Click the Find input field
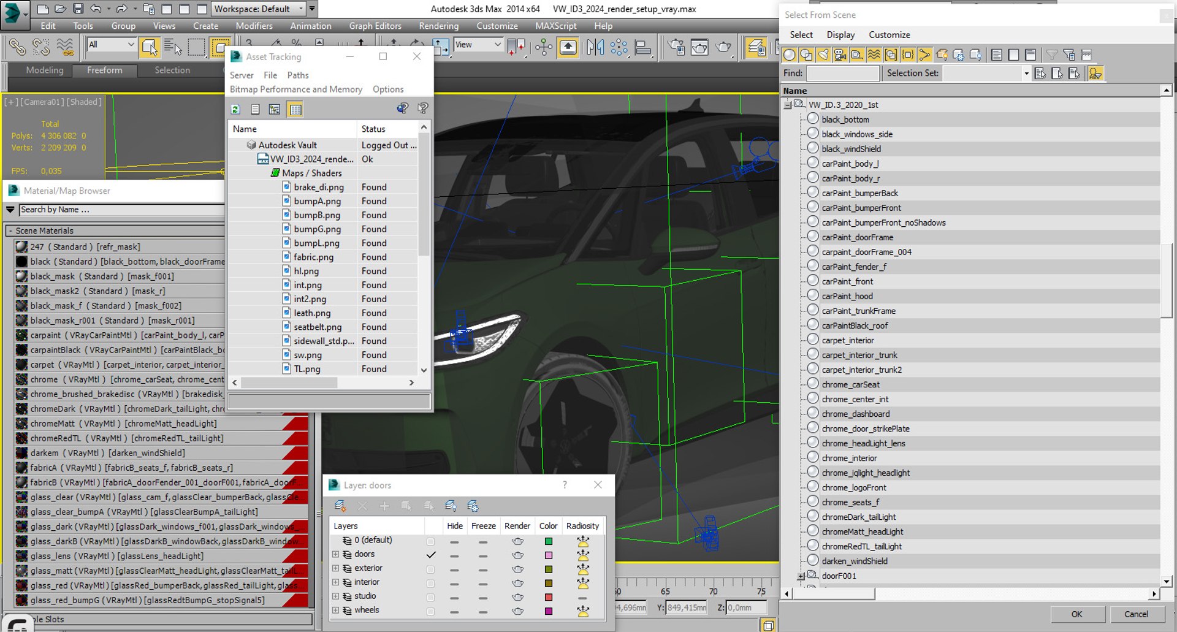This screenshot has width=1177, height=632. [843, 74]
